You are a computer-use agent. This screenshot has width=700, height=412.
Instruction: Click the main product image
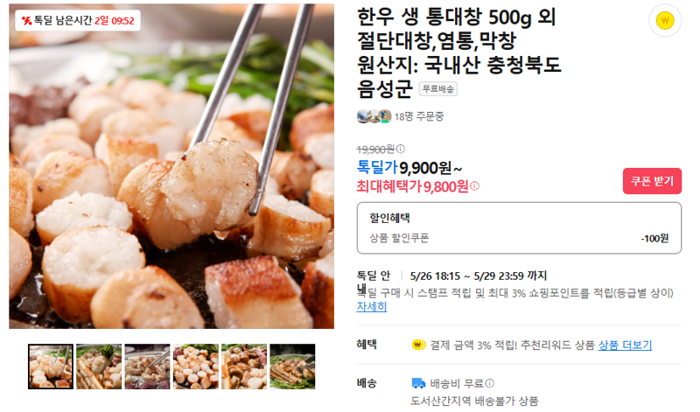pyautogui.click(x=171, y=166)
